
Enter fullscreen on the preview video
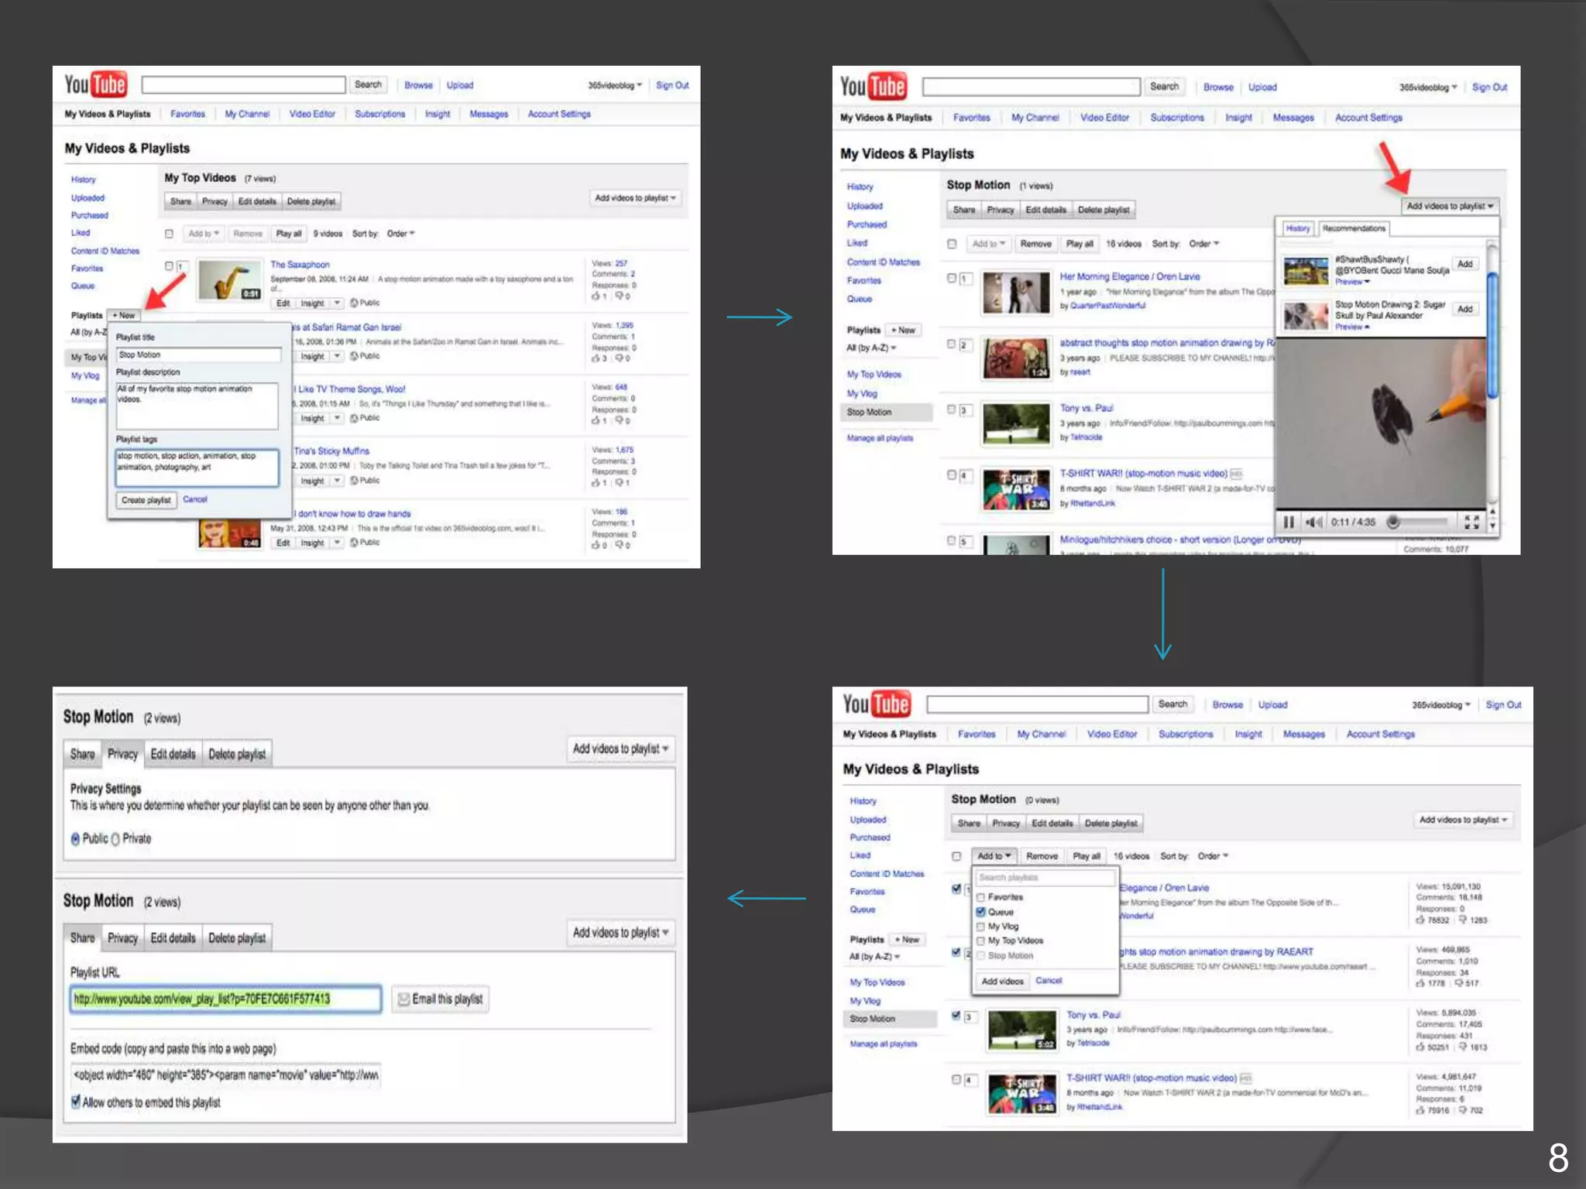pos(1471,523)
